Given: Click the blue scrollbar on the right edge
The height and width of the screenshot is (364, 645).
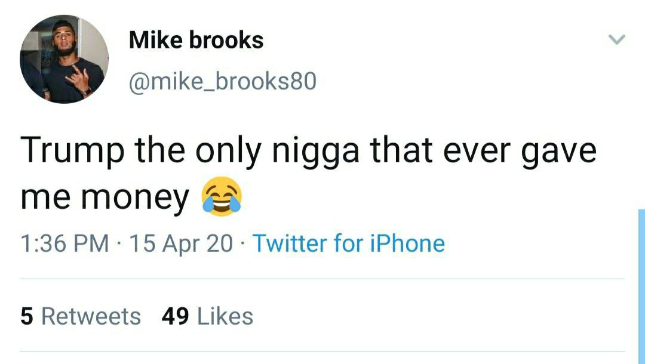Looking at the screenshot, I should coord(641,286).
